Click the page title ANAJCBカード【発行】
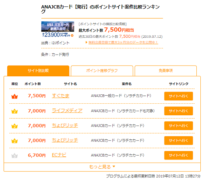This screenshot has height=180, width=204. (x=100, y=9)
